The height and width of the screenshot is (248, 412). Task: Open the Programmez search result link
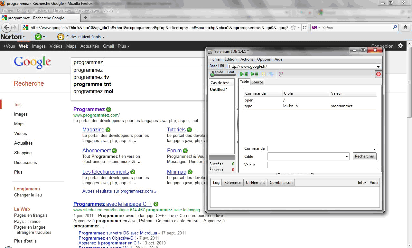click(89, 109)
